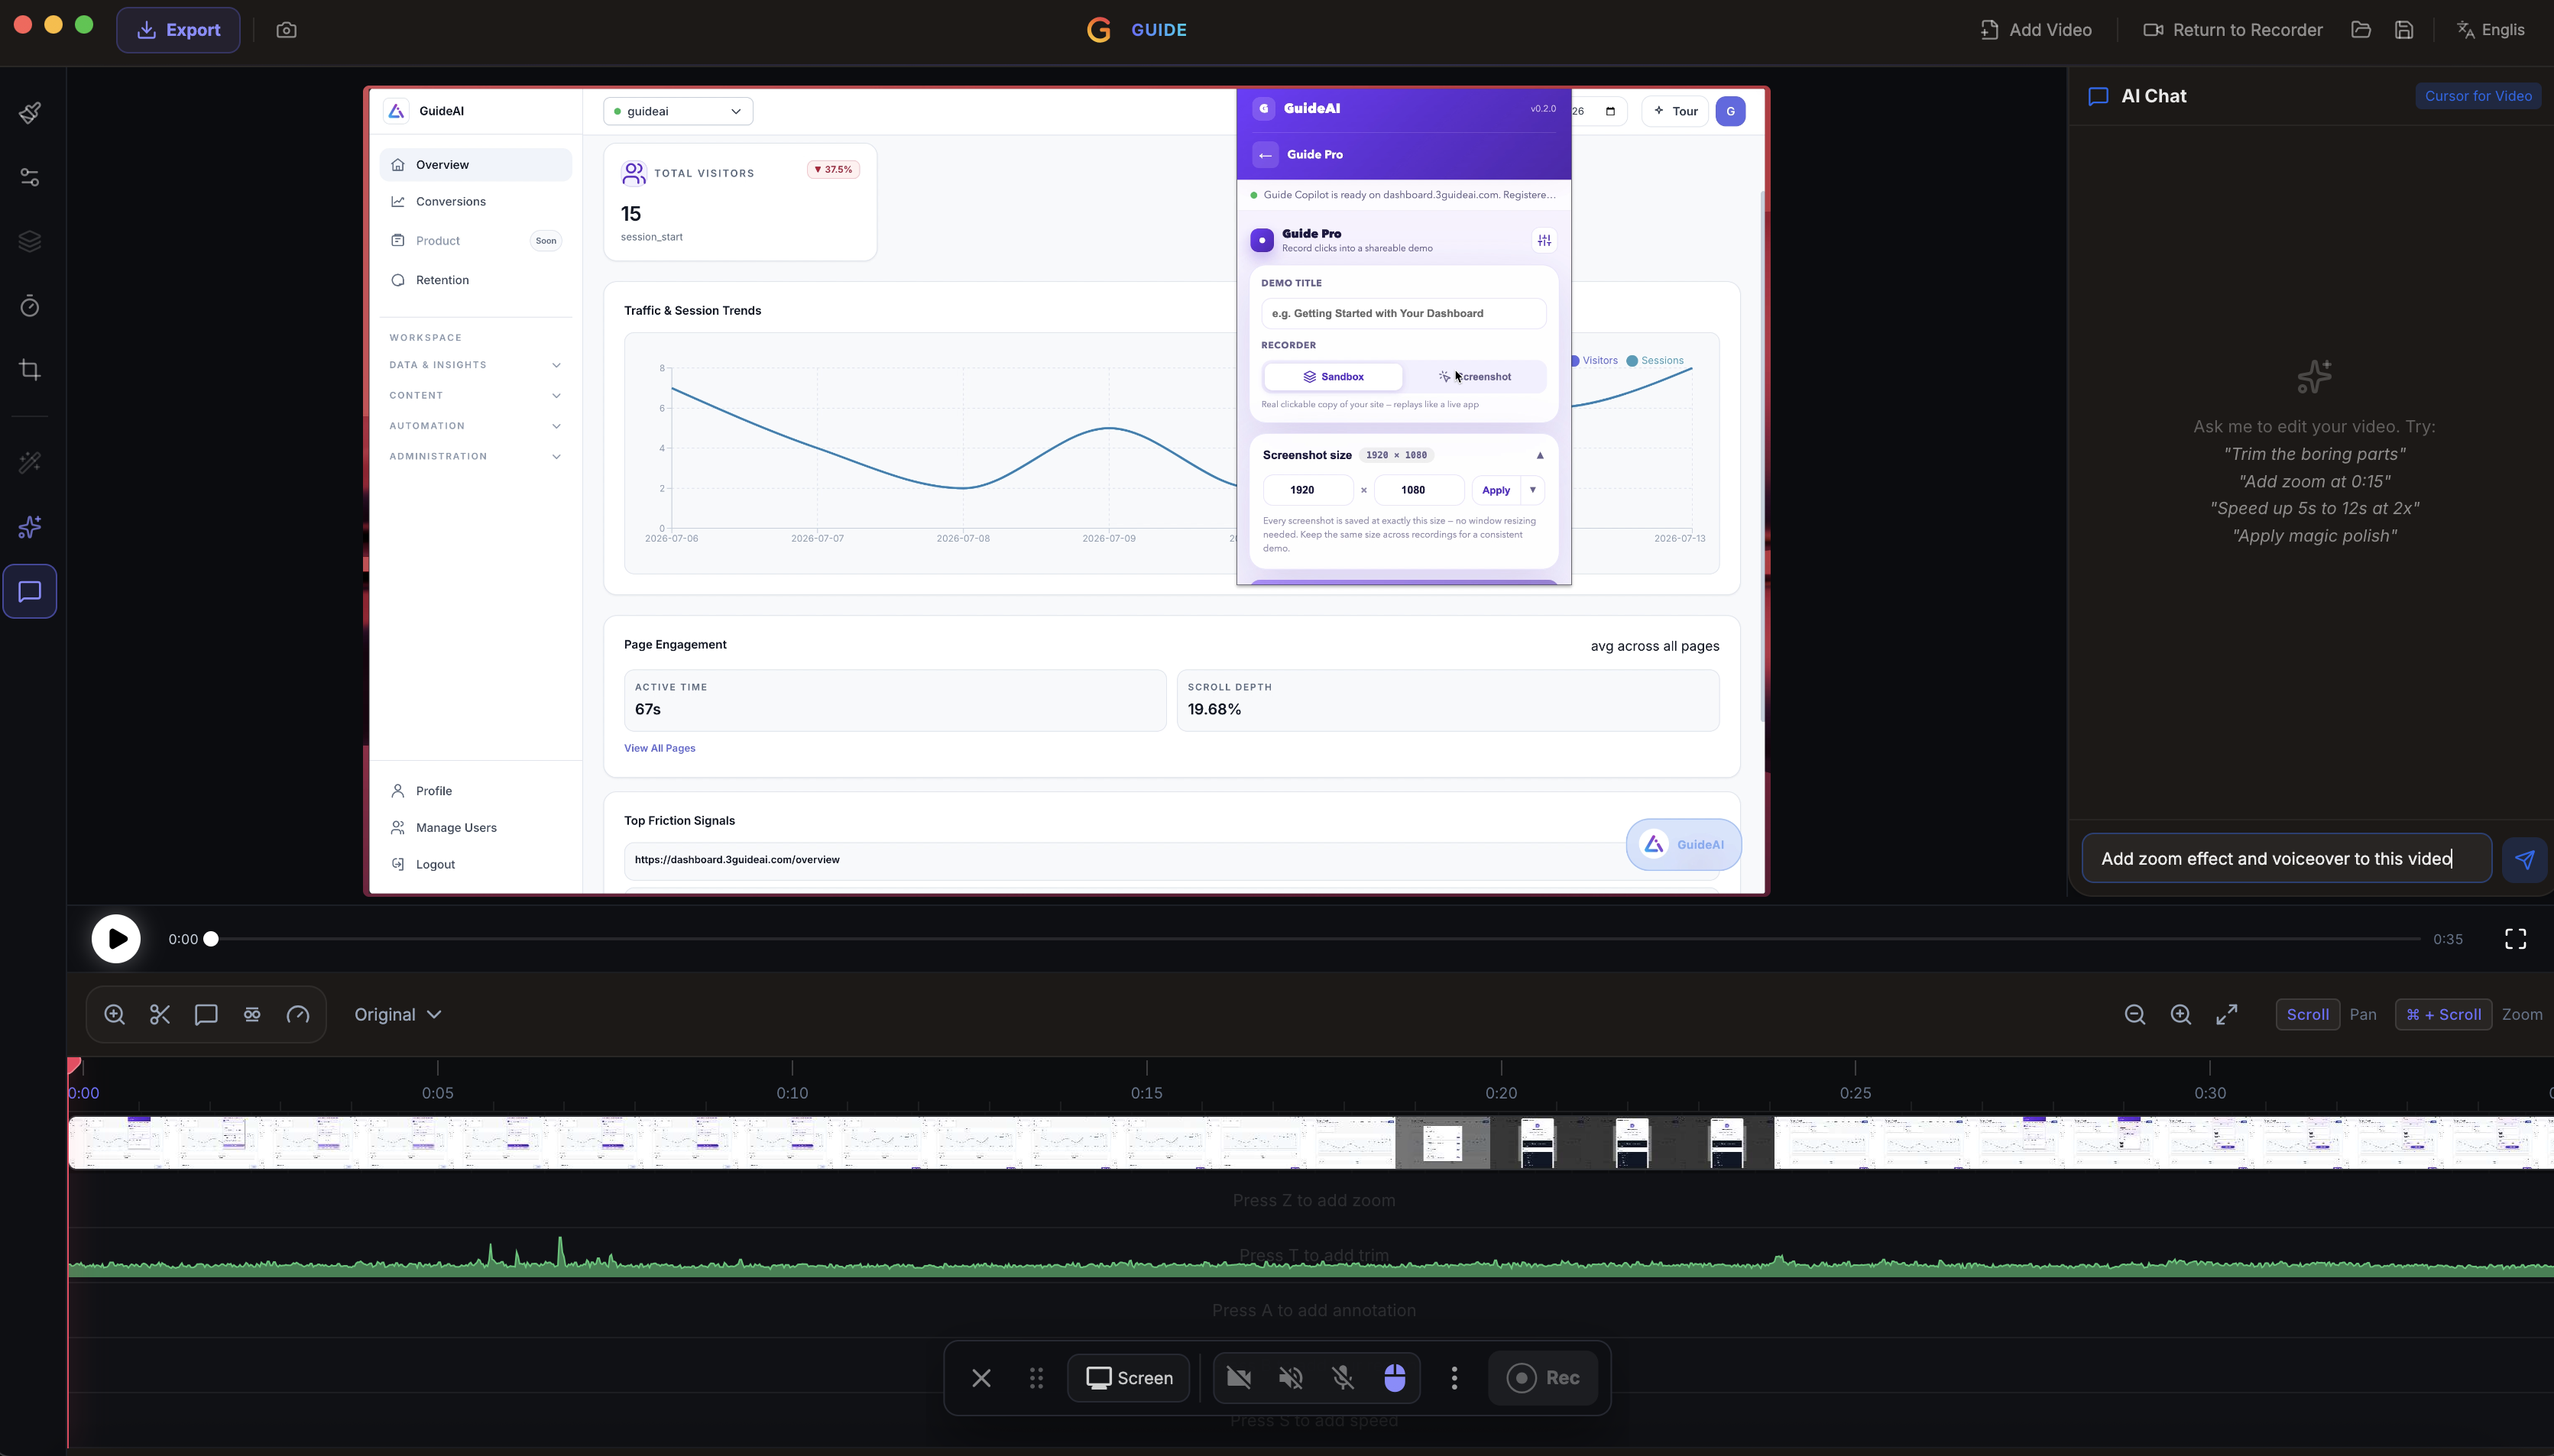Click the Export button
Image resolution: width=2554 pixels, height=1456 pixels.
[x=178, y=30]
